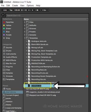Open the File menu
Screen dimensions: 91x112
click(3, 5)
